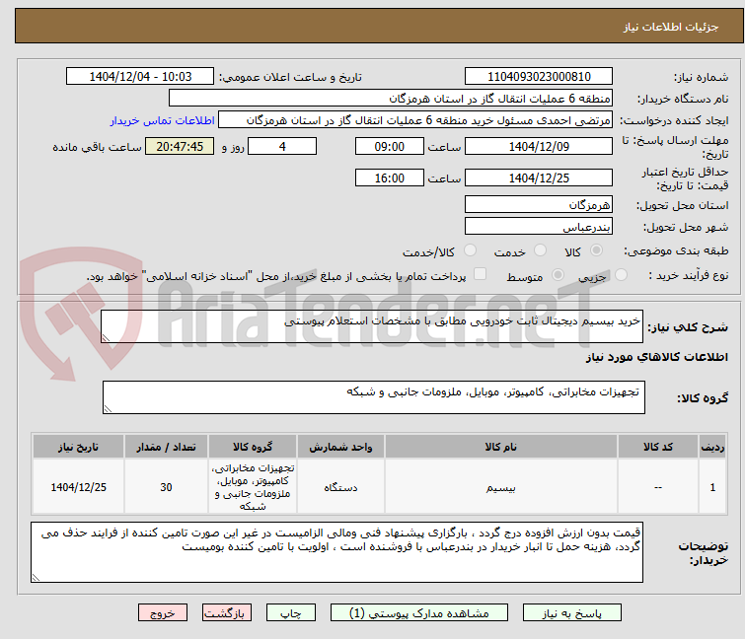This screenshot has width=745, height=639.
Task: Click the table need date 1404/12/25 cell
Action: [78, 487]
